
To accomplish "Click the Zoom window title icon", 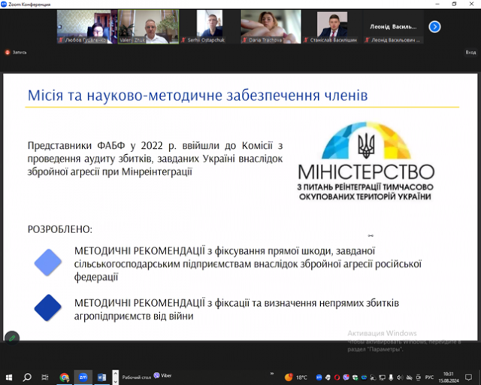I will click(x=4, y=4).
